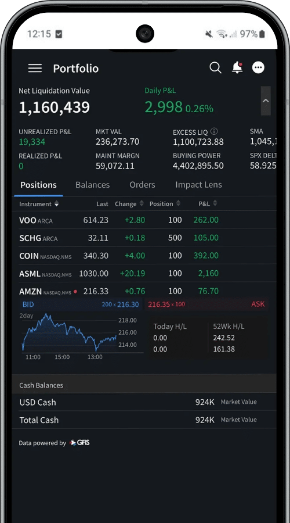Image resolution: width=290 pixels, height=523 pixels.
Task: Tap the muted sound status icon
Action: [x=209, y=34]
